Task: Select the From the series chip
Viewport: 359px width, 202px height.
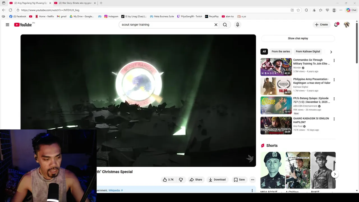Action: [281, 52]
